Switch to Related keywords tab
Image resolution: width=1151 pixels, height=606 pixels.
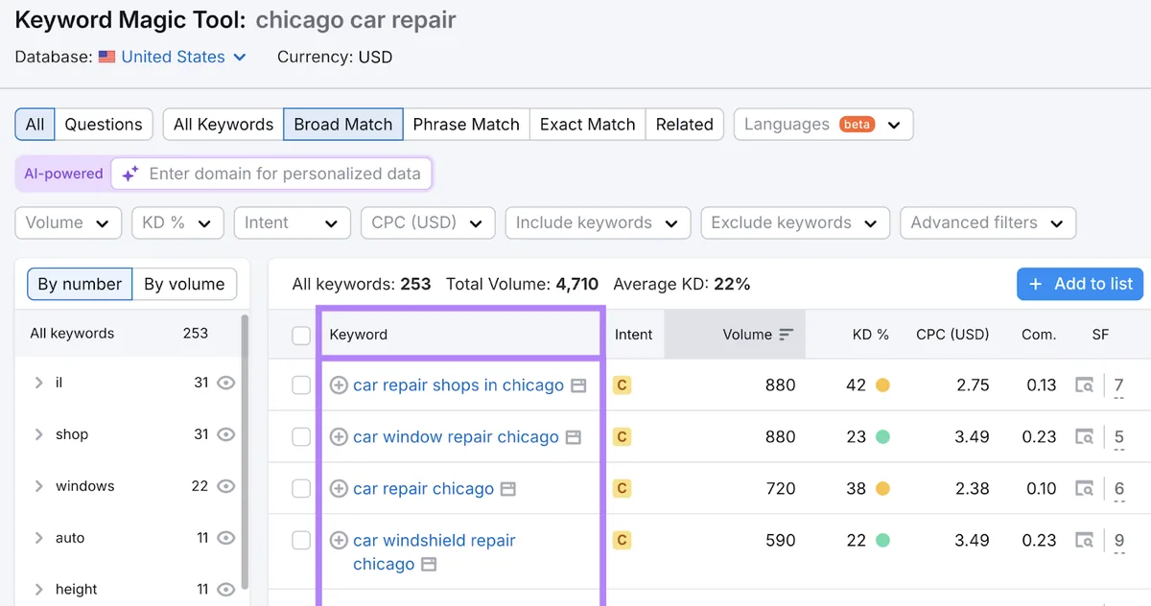(685, 125)
